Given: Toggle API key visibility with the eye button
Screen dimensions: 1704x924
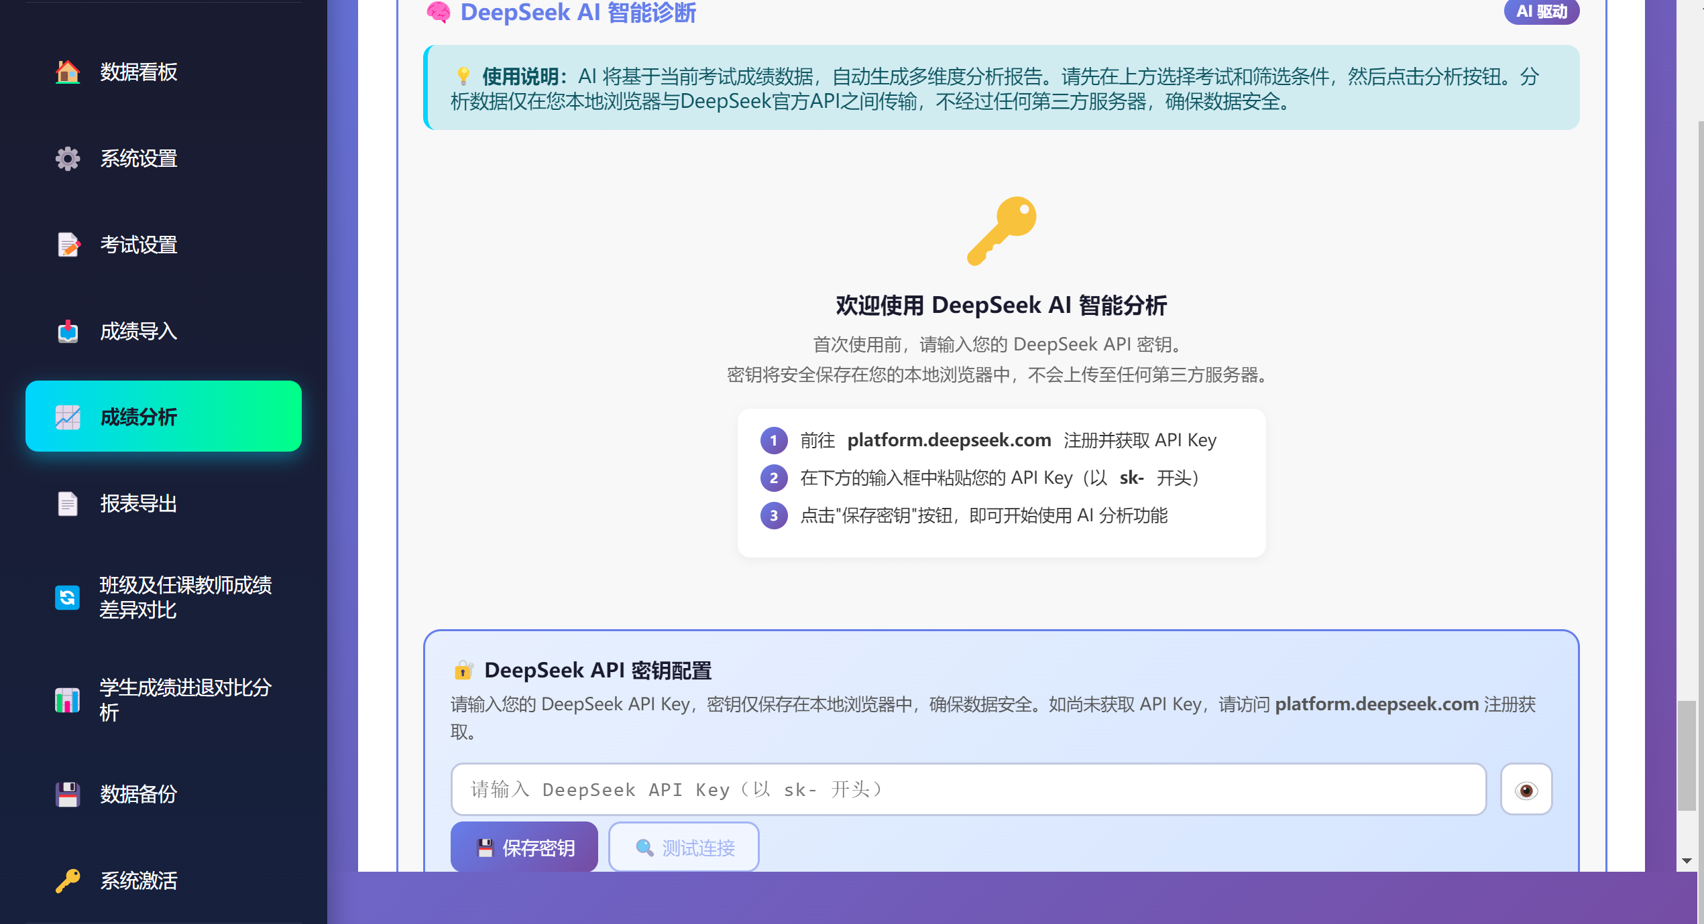Looking at the screenshot, I should pyautogui.click(x=1526, y=790).
